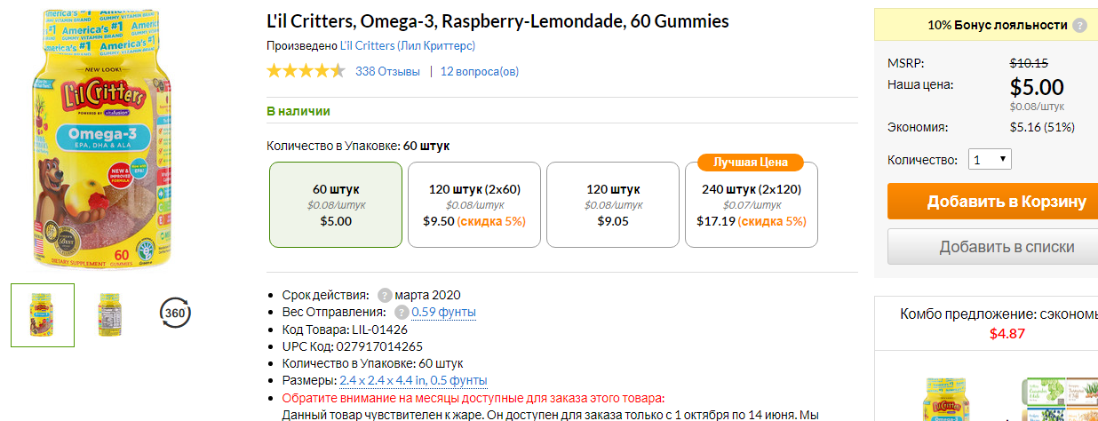Open the 338 Отзывы reviews link

387,72
